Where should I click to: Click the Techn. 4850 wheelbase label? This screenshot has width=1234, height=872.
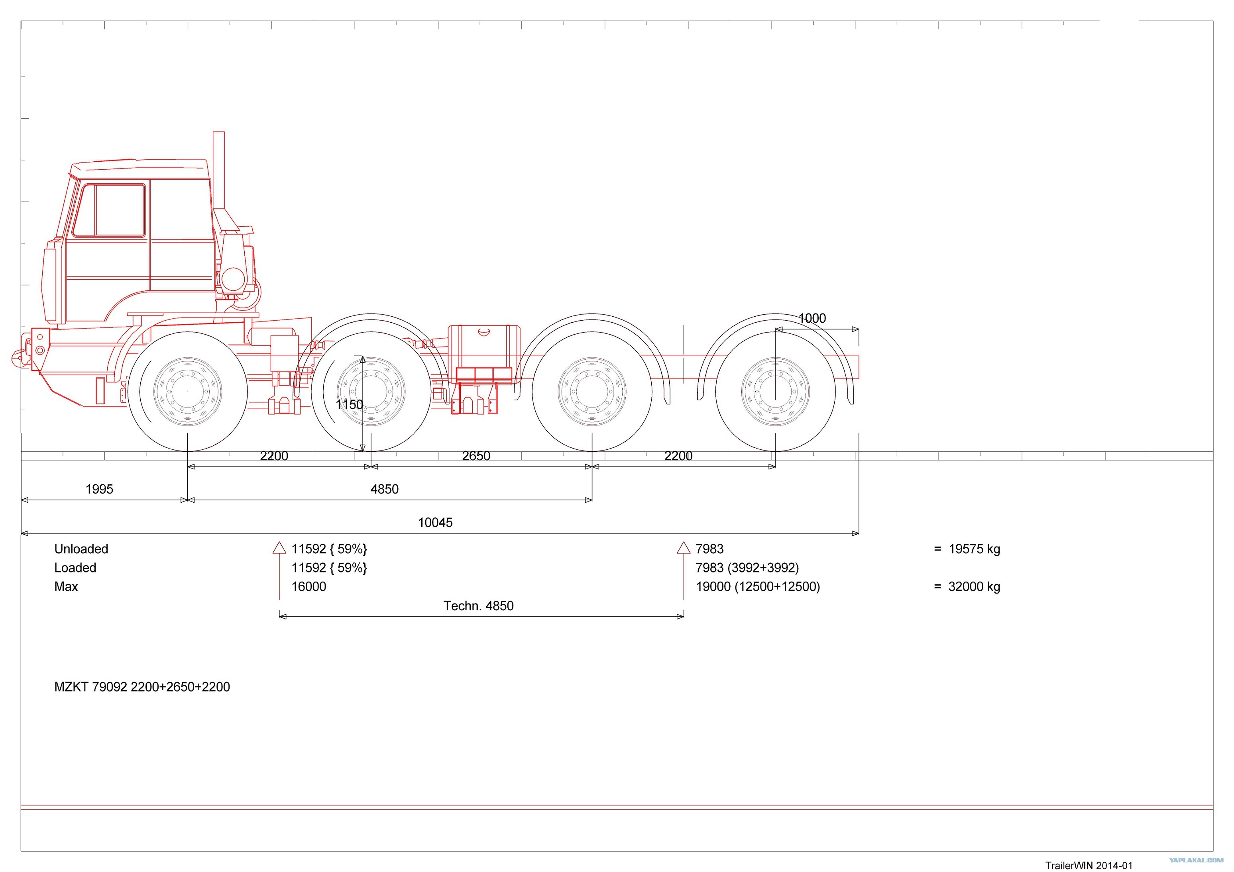[x=478, y=606]
